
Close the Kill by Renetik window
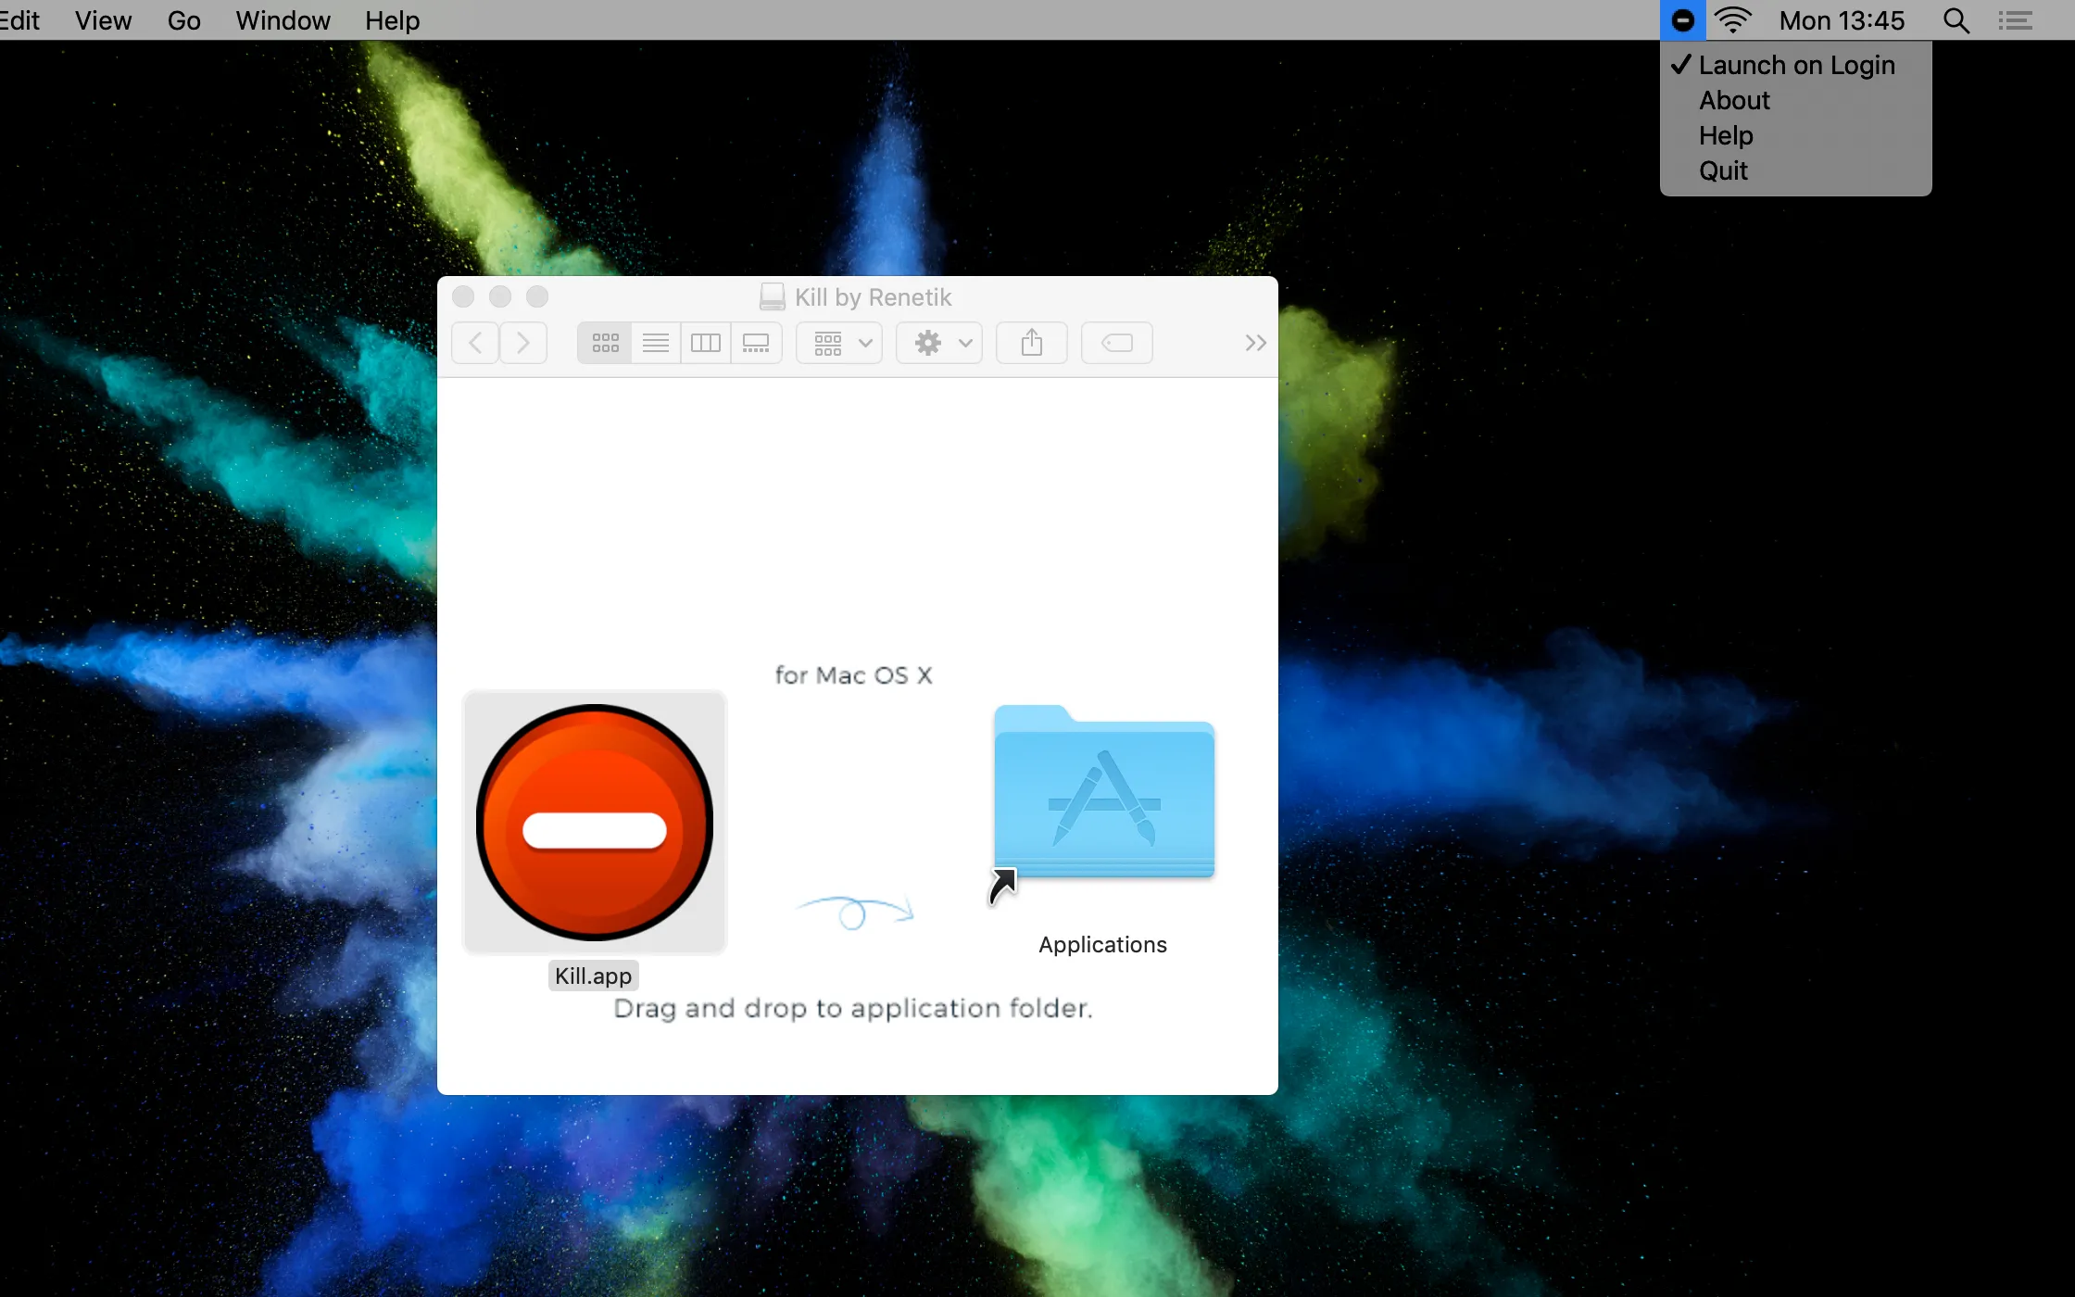coord(463,296)
